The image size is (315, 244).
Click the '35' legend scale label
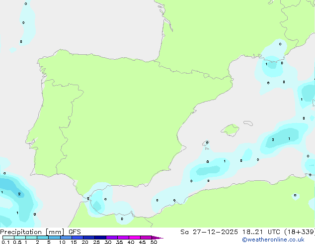(119, 242)
